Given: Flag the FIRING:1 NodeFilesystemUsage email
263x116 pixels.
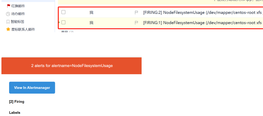Looking at the screenshot, I should 136,23.
